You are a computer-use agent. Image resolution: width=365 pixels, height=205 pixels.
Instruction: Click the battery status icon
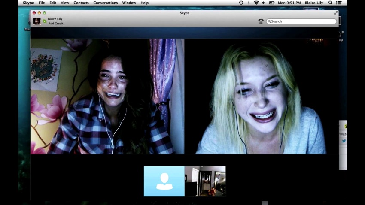[x=271, y=3]
